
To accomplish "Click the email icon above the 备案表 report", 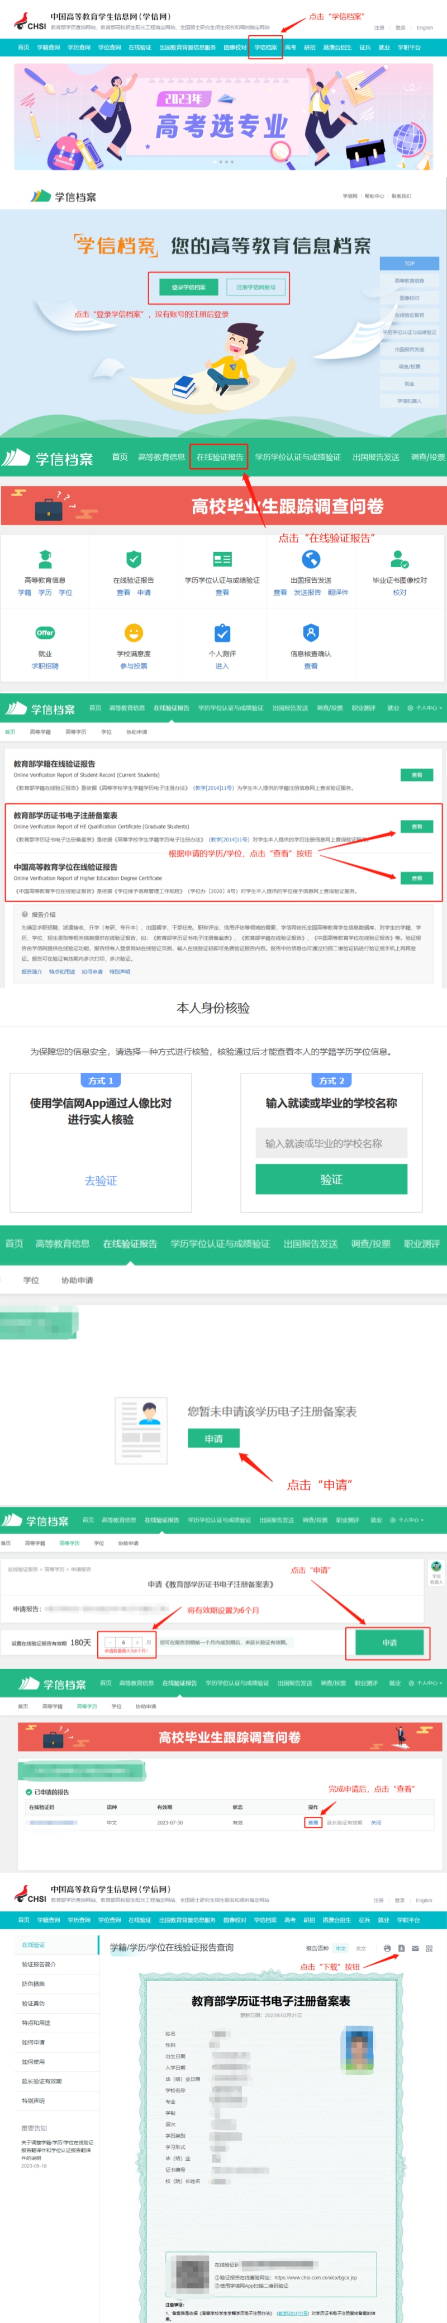I will 416,1948.
